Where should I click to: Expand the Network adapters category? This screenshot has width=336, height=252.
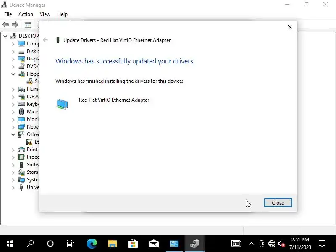[13, 127]
